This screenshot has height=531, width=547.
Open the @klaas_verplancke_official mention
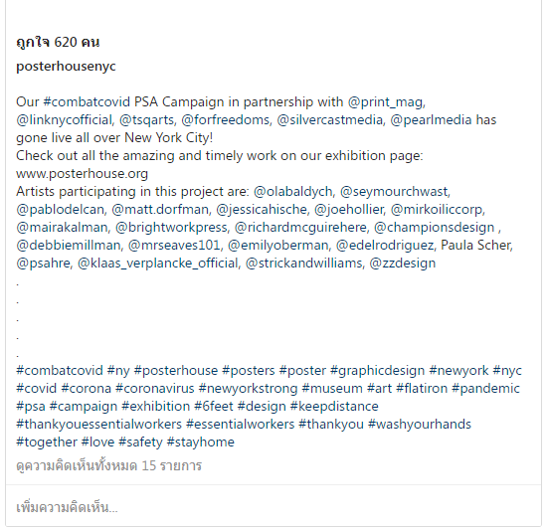[159, 264]
